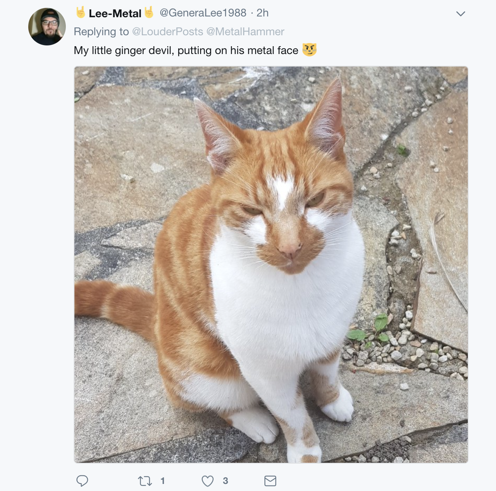The height and width of the screenshot is (491, 496).
Task: Retweet this tweet using the arrows icon
Action: (x=145, y=481)
